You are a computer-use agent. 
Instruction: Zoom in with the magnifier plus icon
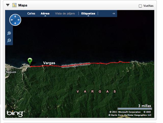(x=9, y=33)
